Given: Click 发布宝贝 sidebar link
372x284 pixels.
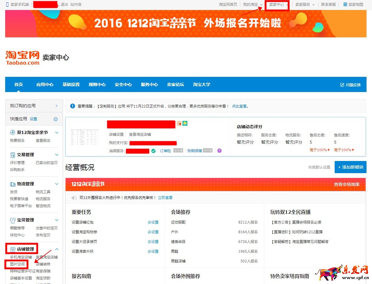Looking at the screenshot, I should pos(43,235).
